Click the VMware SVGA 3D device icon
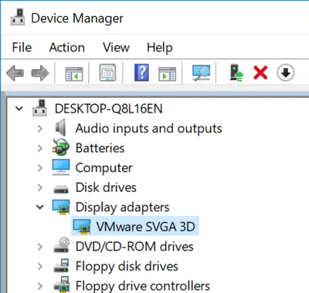The image size is (309, 293). 82,227
